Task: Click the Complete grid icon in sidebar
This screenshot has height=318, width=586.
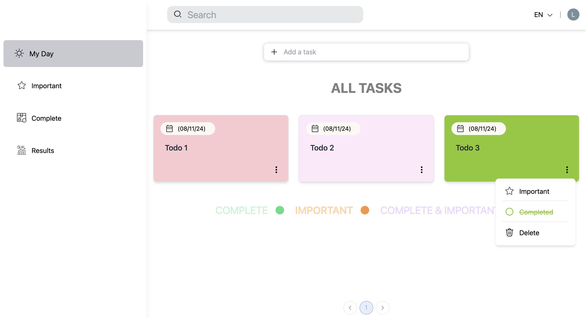Action: coord(21,118)
